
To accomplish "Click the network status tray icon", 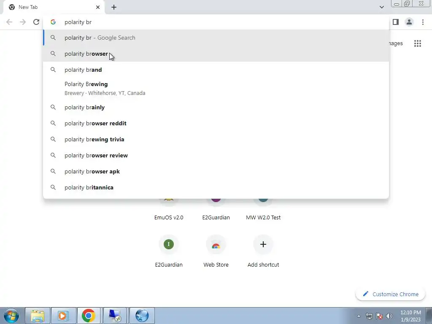I will click(369, 316).
